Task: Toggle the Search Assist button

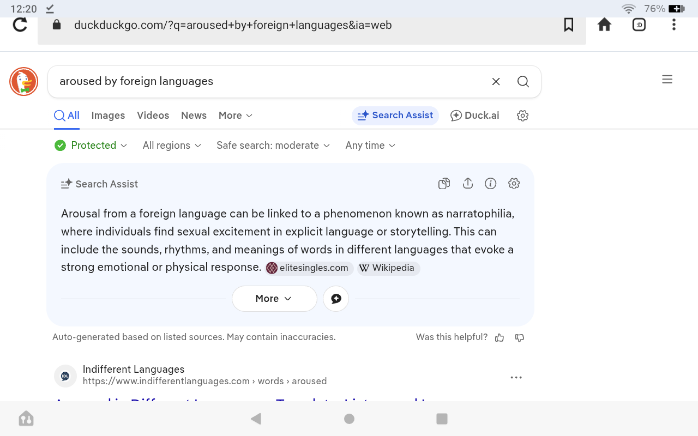Action: click(395, 116)
